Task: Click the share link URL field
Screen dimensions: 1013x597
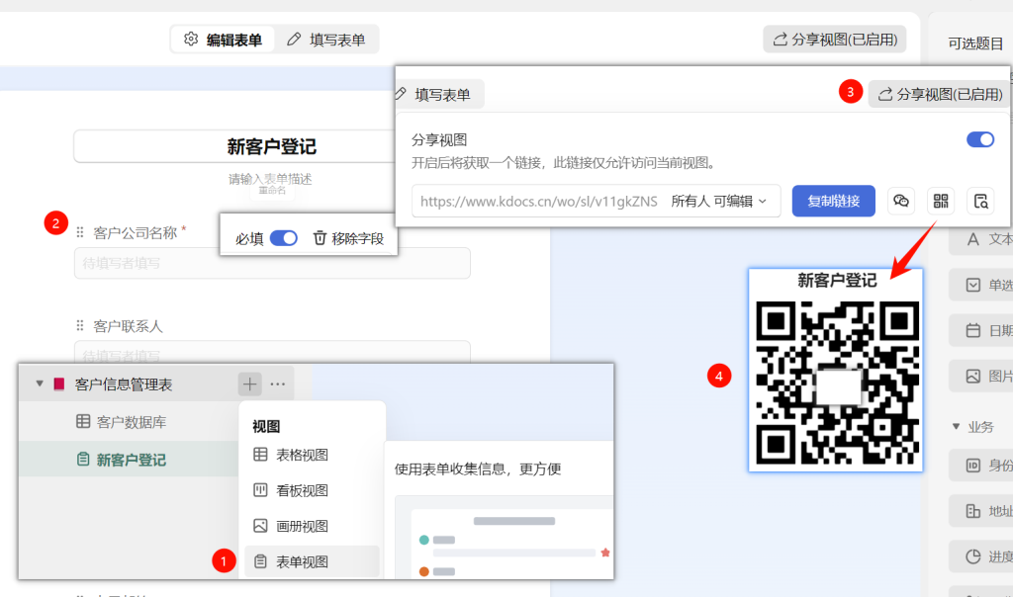Action: pos(538,202)
